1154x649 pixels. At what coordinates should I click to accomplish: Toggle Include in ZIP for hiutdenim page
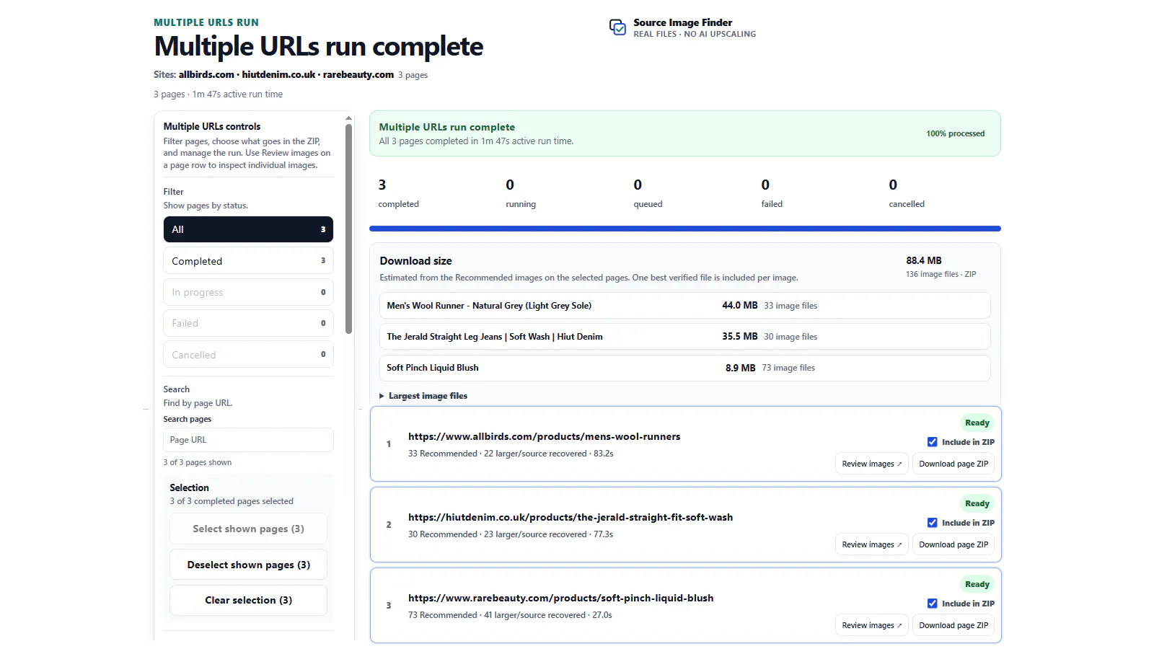pos(933,523)
